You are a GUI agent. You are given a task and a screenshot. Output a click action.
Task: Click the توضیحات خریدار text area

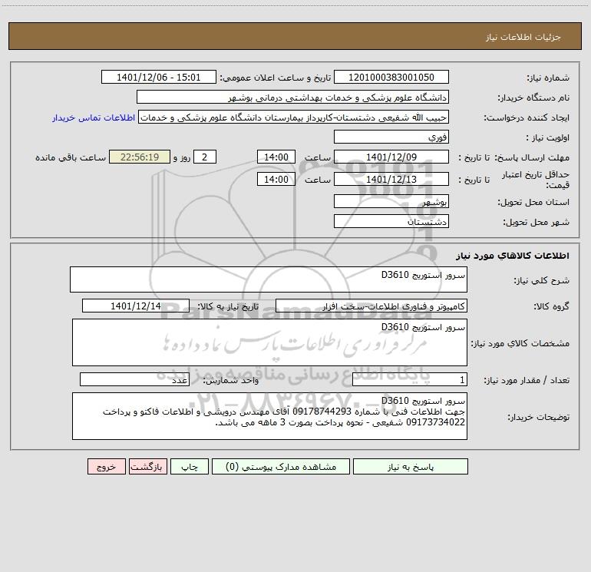269,416
